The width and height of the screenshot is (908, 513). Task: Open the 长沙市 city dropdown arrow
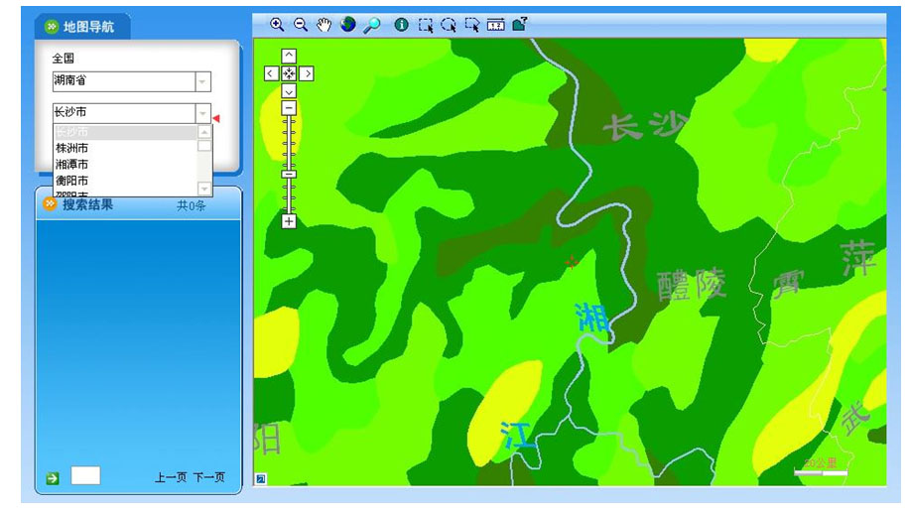(202, 113)
